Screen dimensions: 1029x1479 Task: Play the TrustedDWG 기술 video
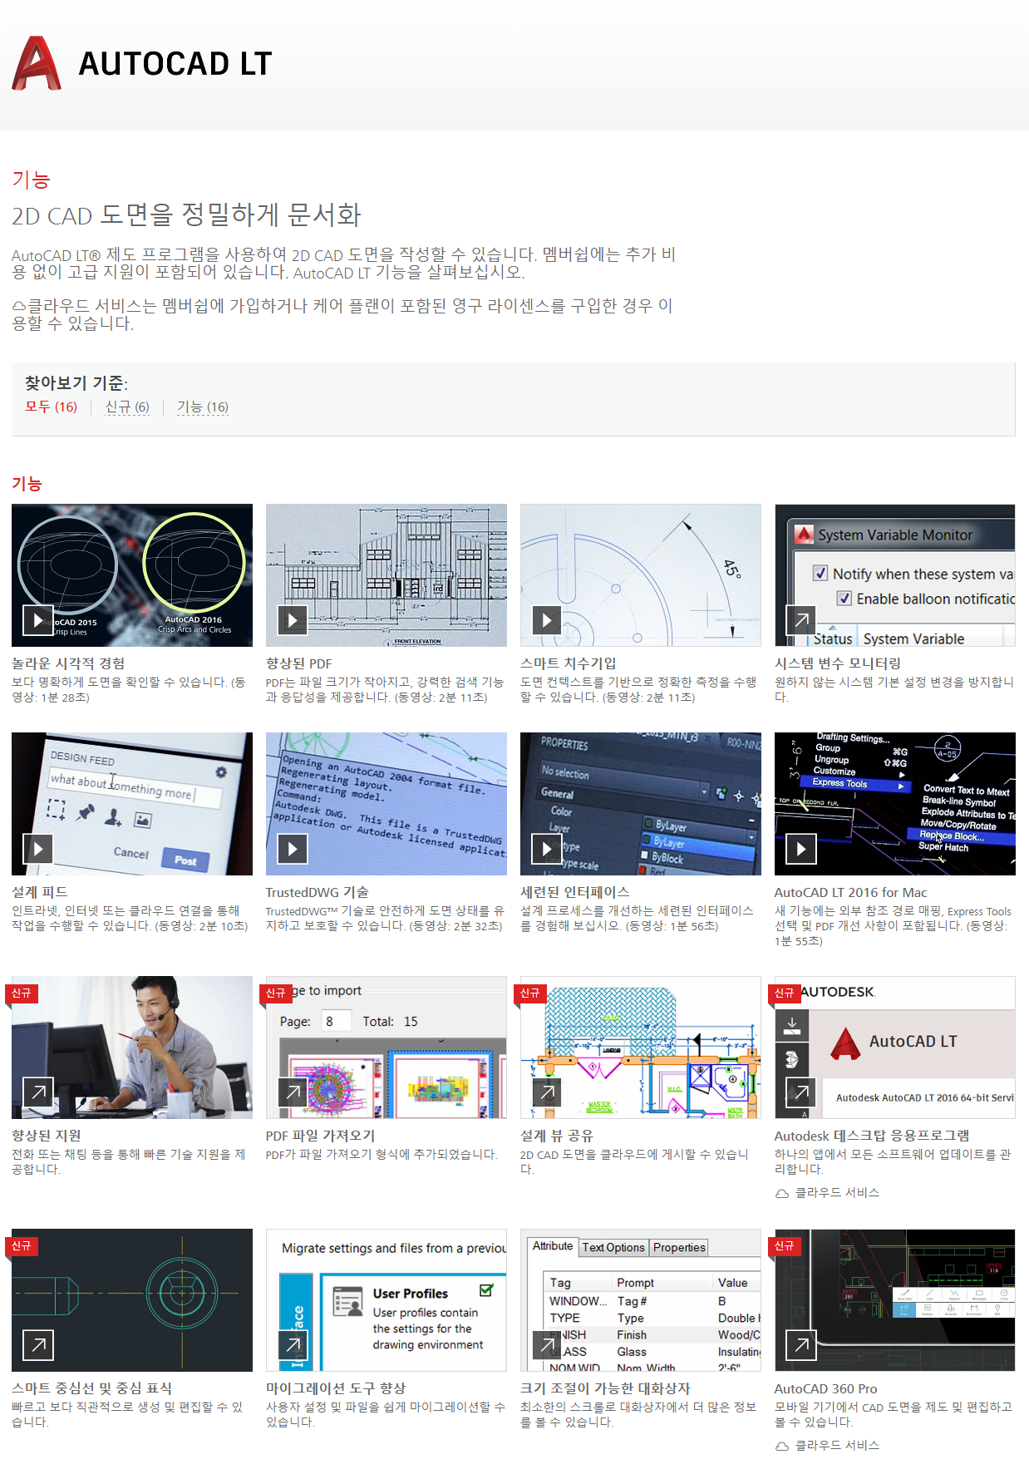tap(293, 849)
